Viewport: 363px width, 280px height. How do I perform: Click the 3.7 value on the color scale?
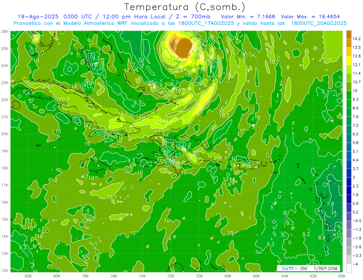click(x=356, y=169)
